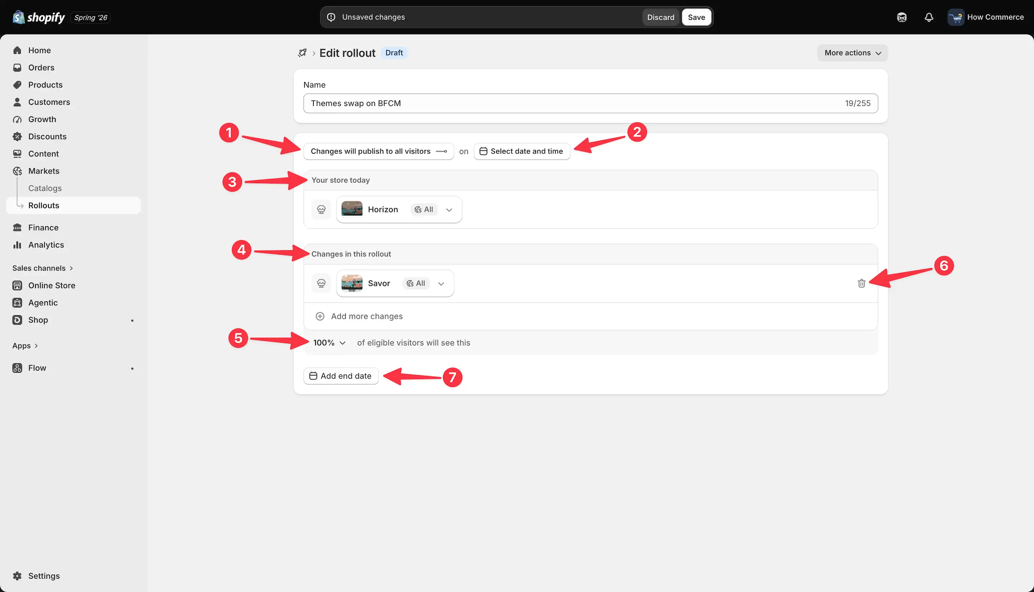Click the Growth icon
This screenshot has height=592, width=1034.
click(17, 119)
